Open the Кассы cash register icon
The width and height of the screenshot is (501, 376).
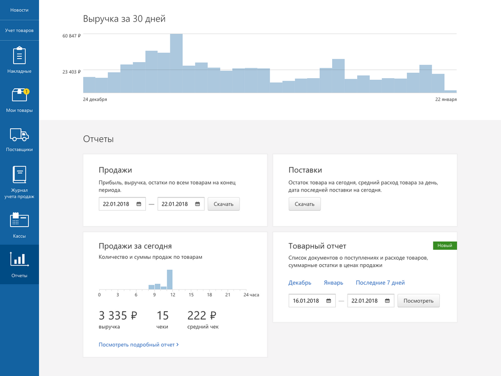(19, 220)
